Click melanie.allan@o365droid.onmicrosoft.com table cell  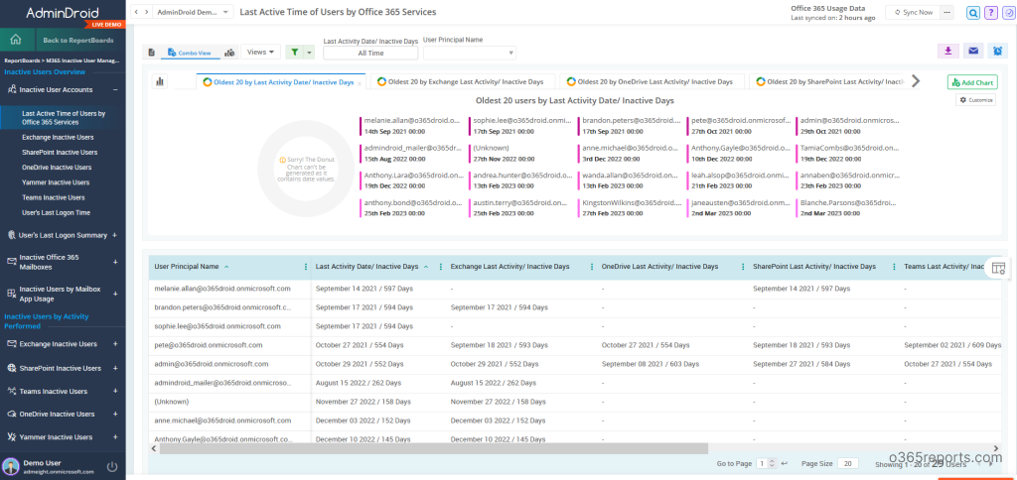pyautogui.click(x=222, y=289)
